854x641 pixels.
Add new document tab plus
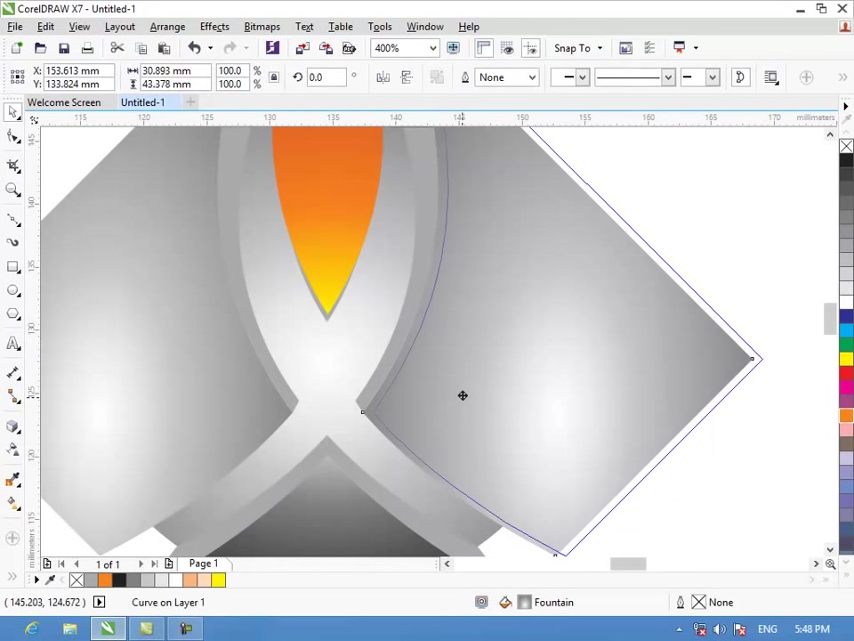(x=190, y=101)
